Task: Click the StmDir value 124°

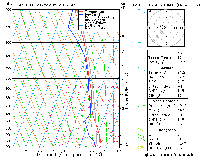Action: coord(181,143)
